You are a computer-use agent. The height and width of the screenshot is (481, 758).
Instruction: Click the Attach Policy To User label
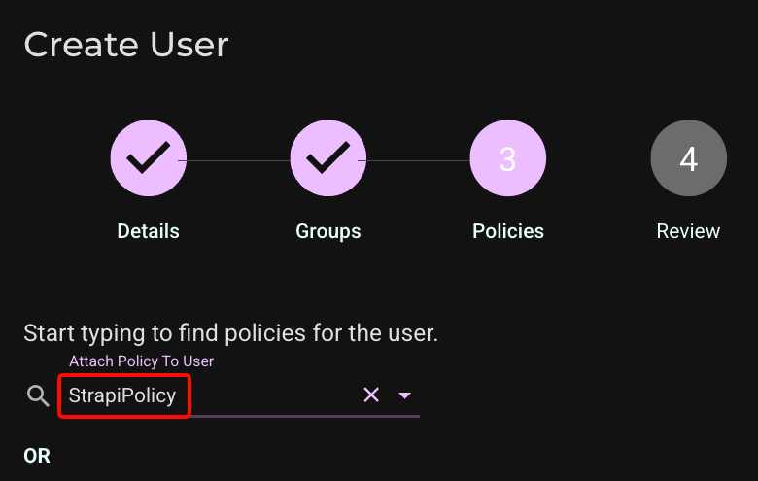pyautogui.click(x=141, y=361)
